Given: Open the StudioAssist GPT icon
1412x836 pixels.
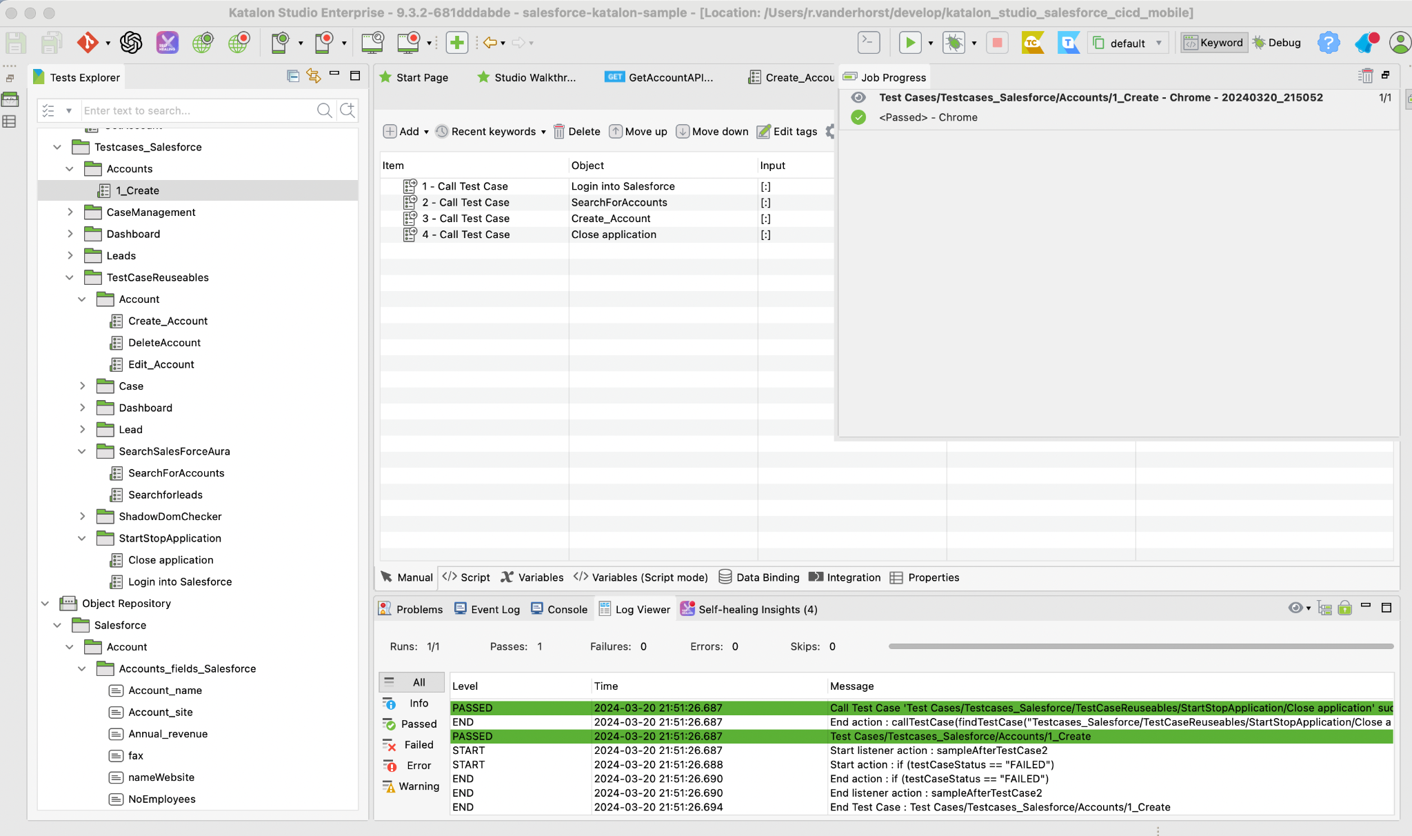Looking at the screenshot, I should click(x=131, y=43).
